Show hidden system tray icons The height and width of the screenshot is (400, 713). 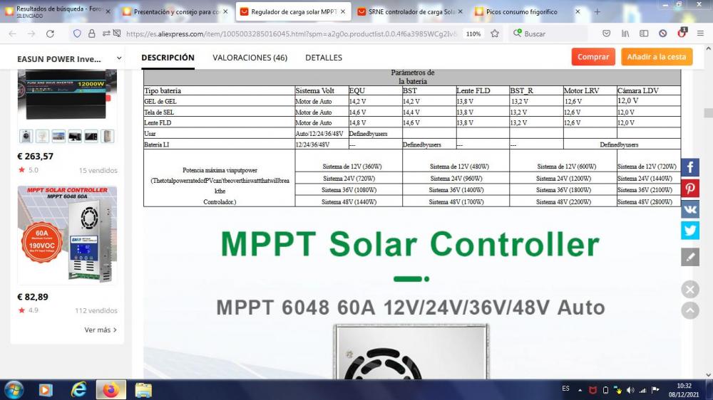tap(580, 390)
